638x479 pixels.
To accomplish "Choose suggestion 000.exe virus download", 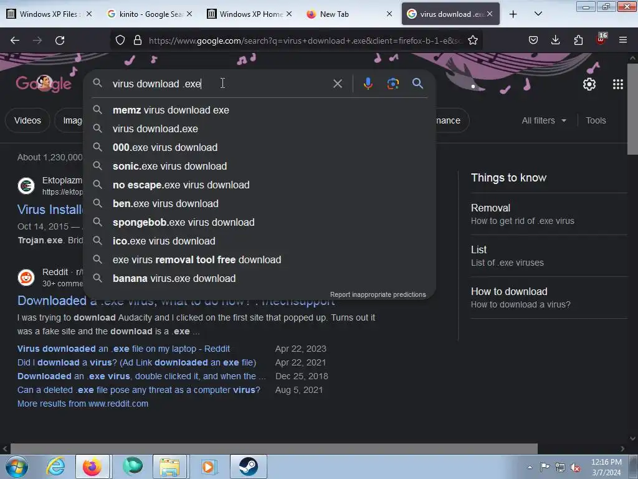I will (259, 147).
